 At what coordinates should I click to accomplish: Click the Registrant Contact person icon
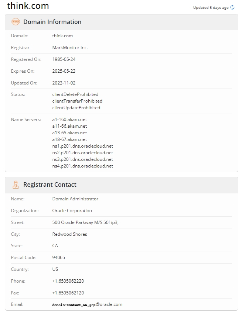(16, 184)
